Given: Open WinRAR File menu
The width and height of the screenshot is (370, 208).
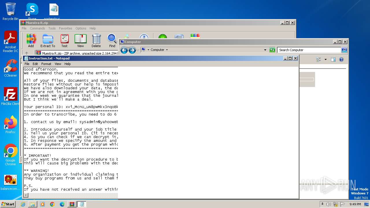Looking at the screenshot, I should click(24, 28).
